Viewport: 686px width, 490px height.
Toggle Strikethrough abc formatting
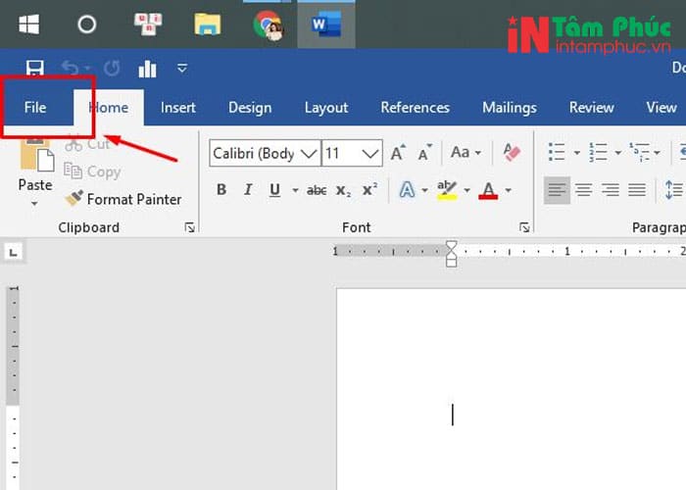tap(317, 190)
